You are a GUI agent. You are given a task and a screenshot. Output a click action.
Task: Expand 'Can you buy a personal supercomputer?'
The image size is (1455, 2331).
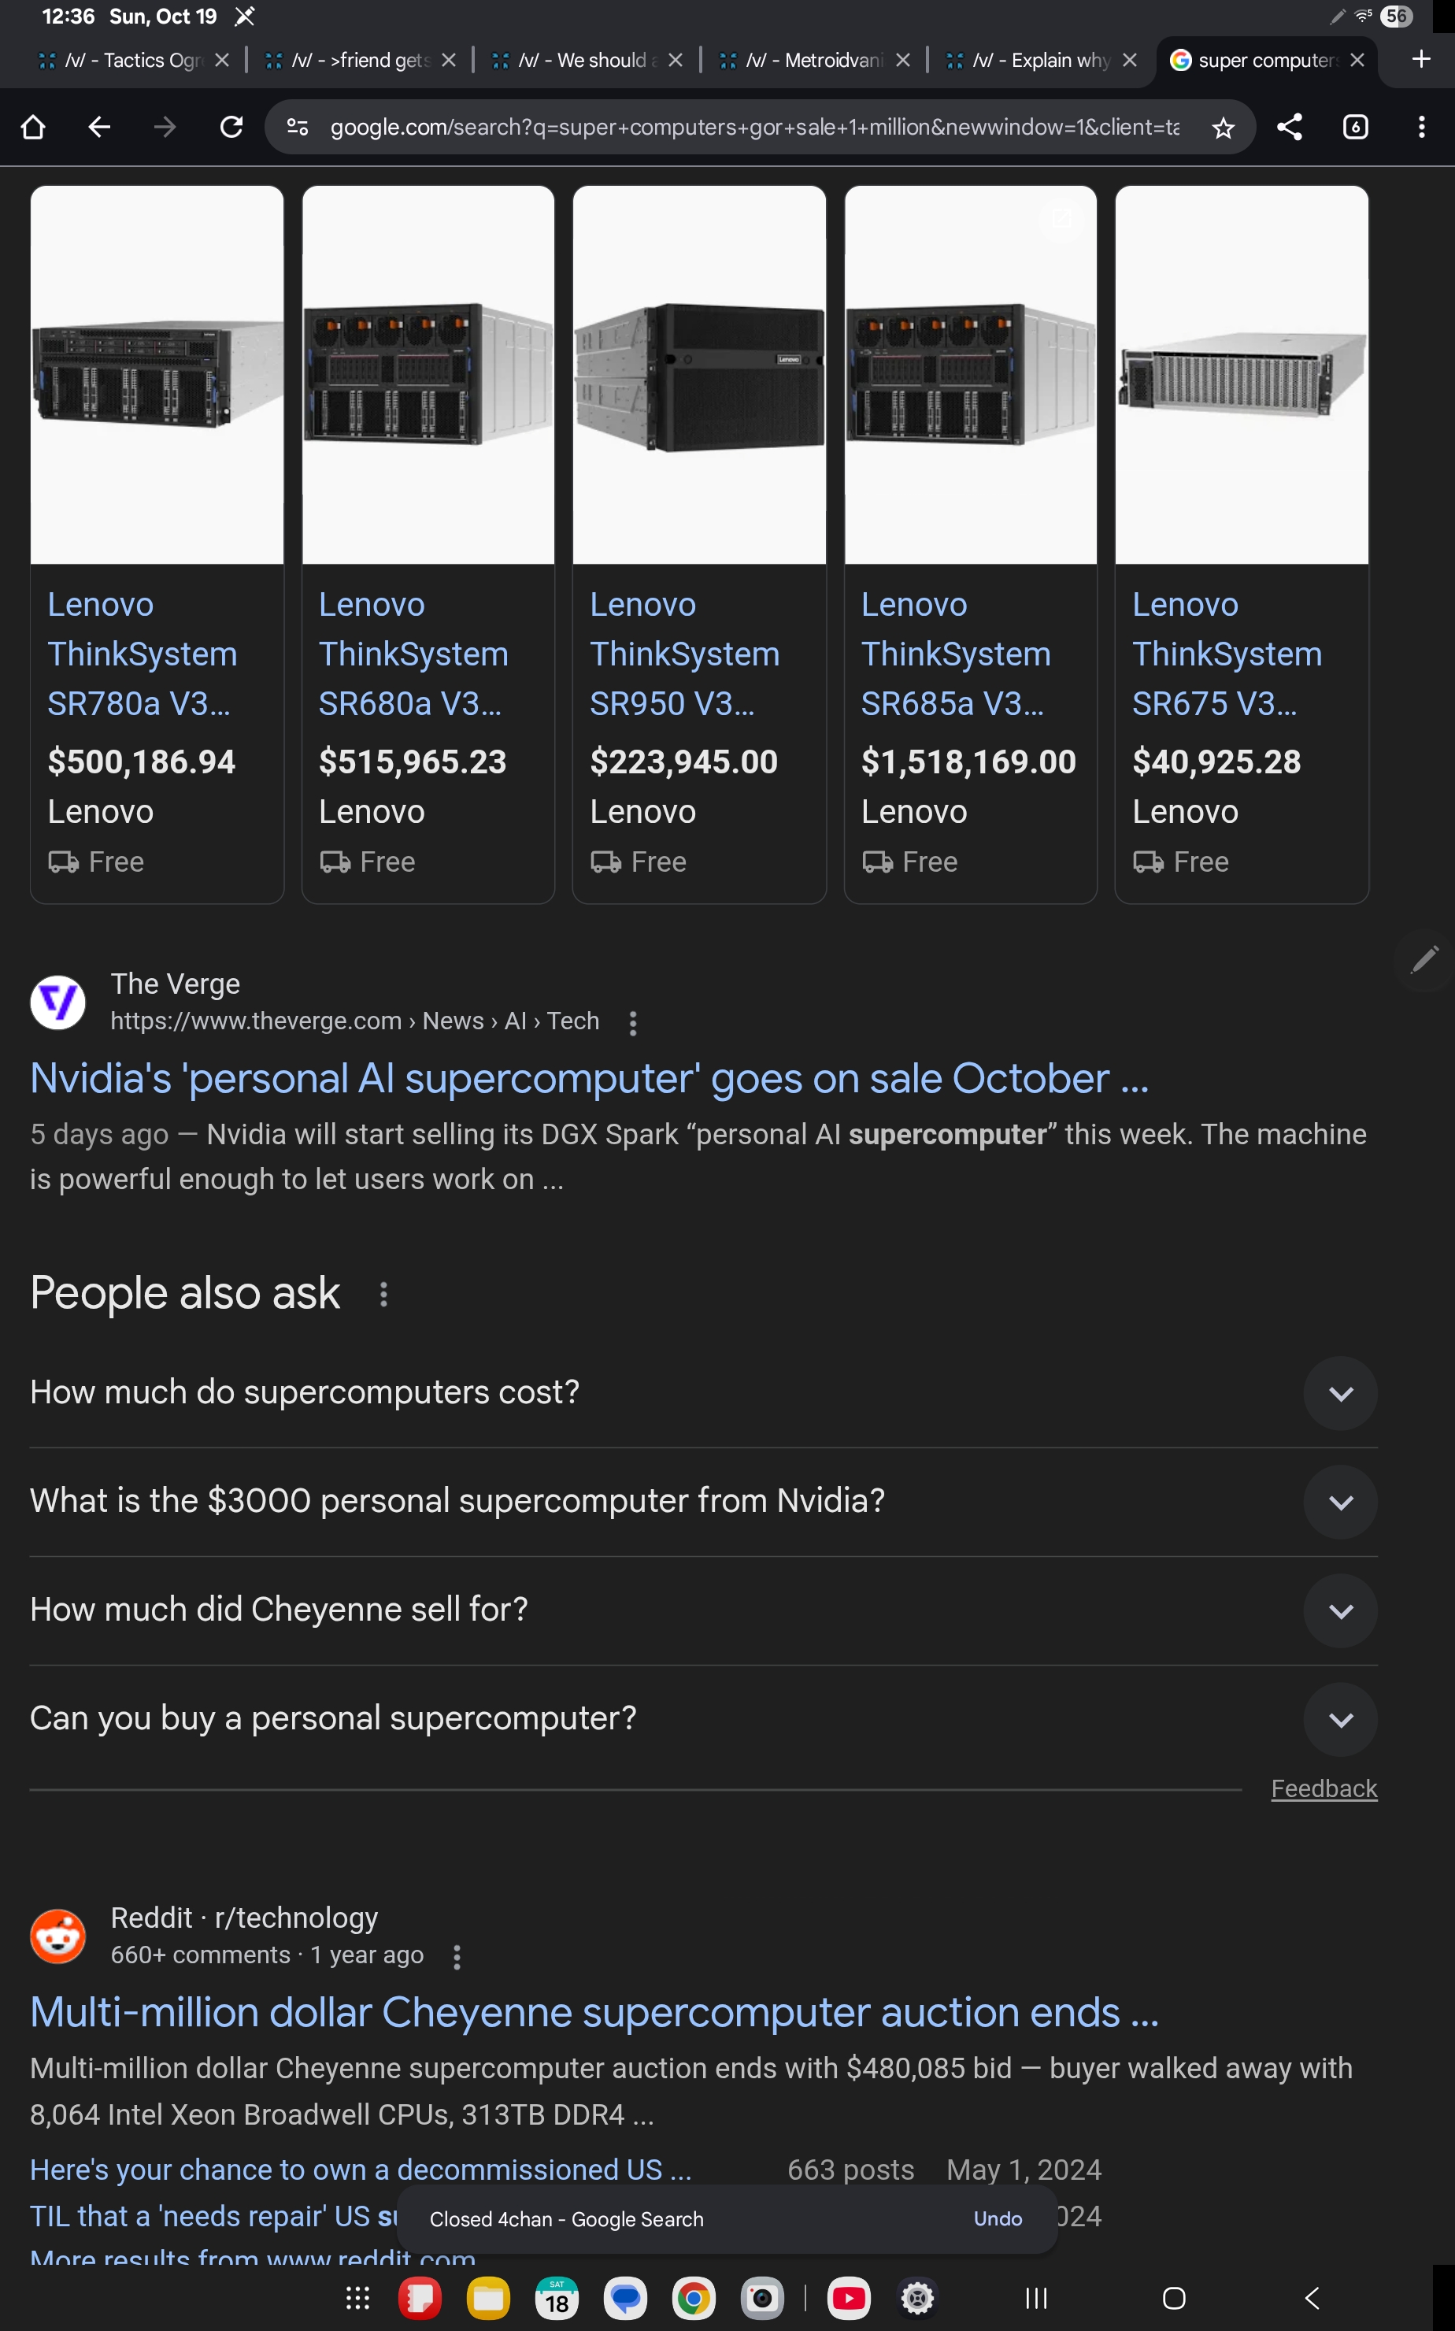703,1719
